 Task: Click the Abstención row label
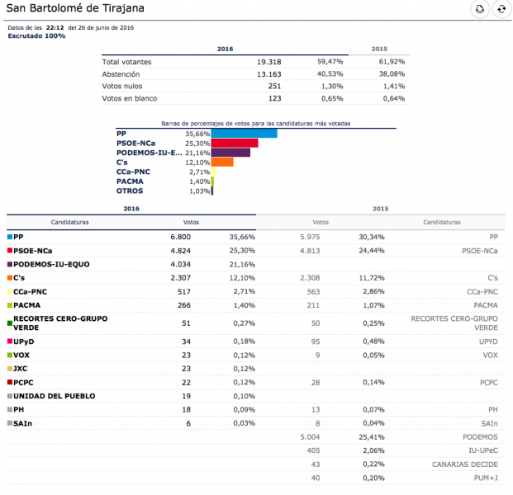tap(121, 74)
